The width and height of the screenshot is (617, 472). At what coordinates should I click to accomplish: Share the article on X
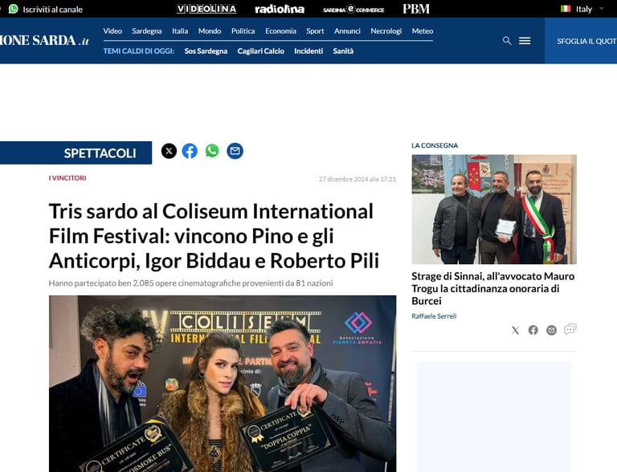tap(169, 151)
